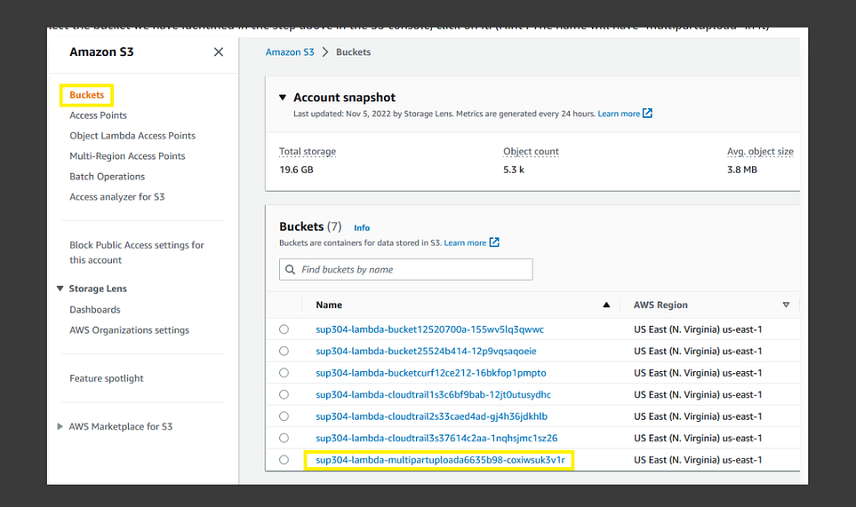Open Batch Operations in sidebar
The width and height of the screenshot is (856, 507).
(x=107, y=177)
